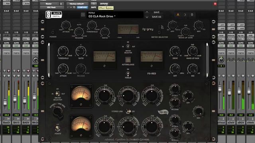The image size is (255, 143).
Task: Click the FG-MU bottom Input knob
Action: pos(104,126)
